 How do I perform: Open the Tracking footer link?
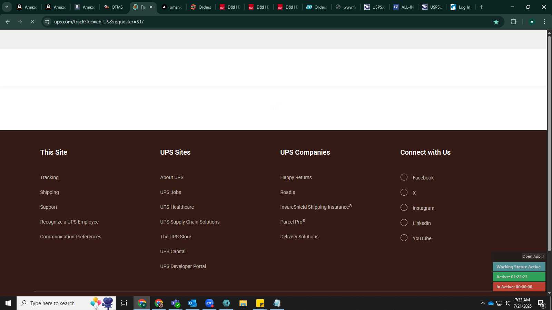click(x=49, y=177)
